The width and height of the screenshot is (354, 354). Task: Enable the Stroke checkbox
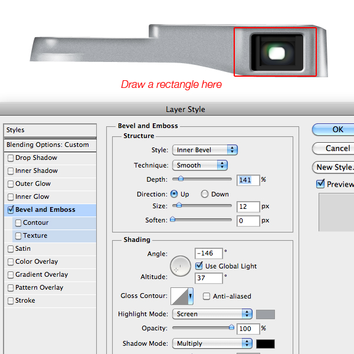(11, 301)
